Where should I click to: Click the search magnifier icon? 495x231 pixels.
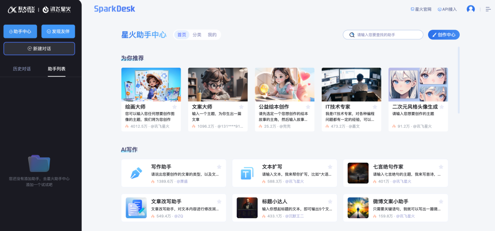click(352, 35)
